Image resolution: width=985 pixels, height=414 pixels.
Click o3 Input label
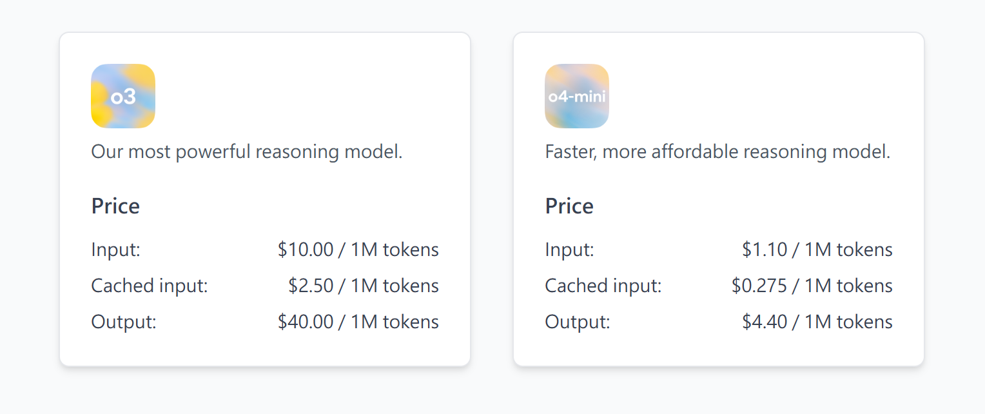pos(116,250)
